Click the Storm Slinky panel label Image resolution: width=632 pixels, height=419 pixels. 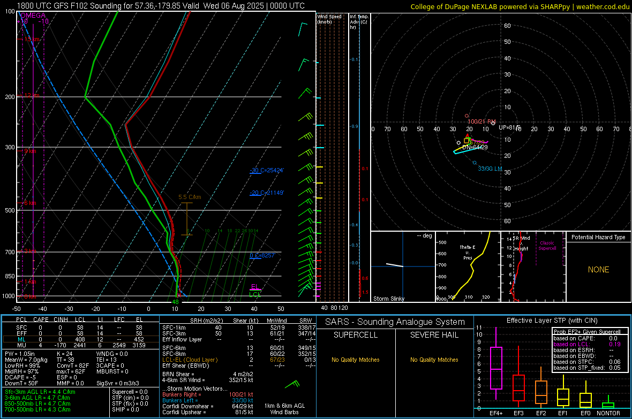pyautogui.click(x=388, y=299)
